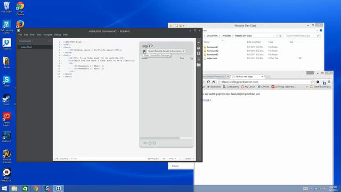Open Extension Manager icon in Brackets sidebar
This screenshot has height=192, width=341.
point(199,48)
